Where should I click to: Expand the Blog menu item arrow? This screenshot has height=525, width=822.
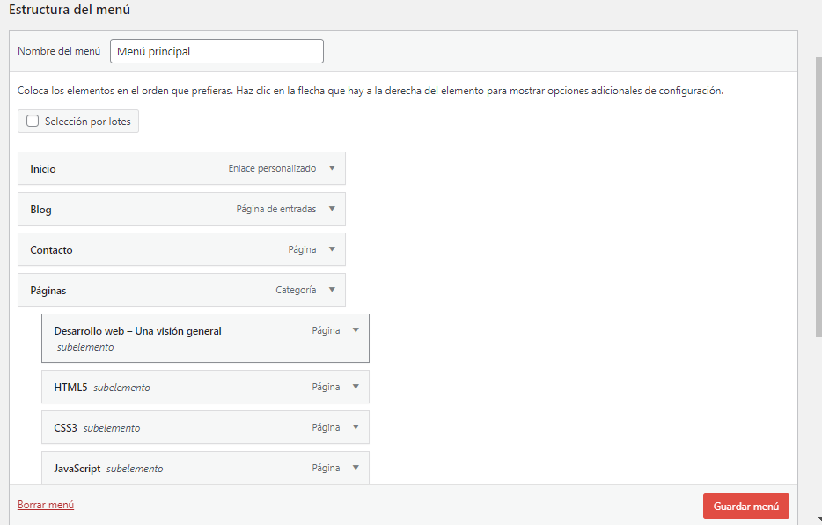(x=332, y=209)
